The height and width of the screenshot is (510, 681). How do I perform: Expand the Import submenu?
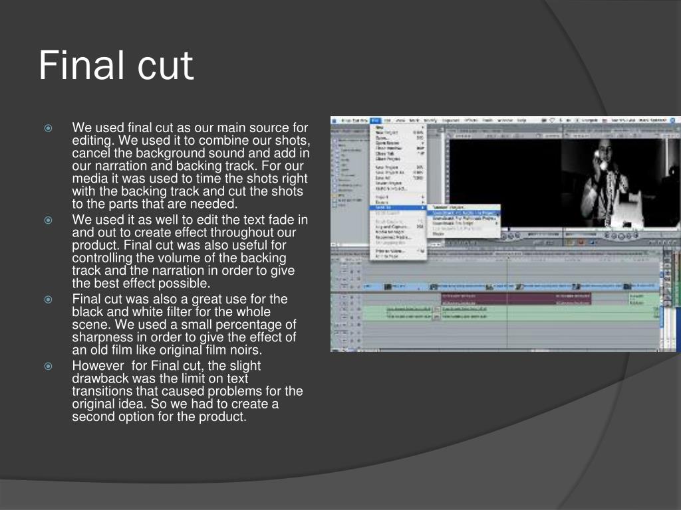tap(398, 197)
